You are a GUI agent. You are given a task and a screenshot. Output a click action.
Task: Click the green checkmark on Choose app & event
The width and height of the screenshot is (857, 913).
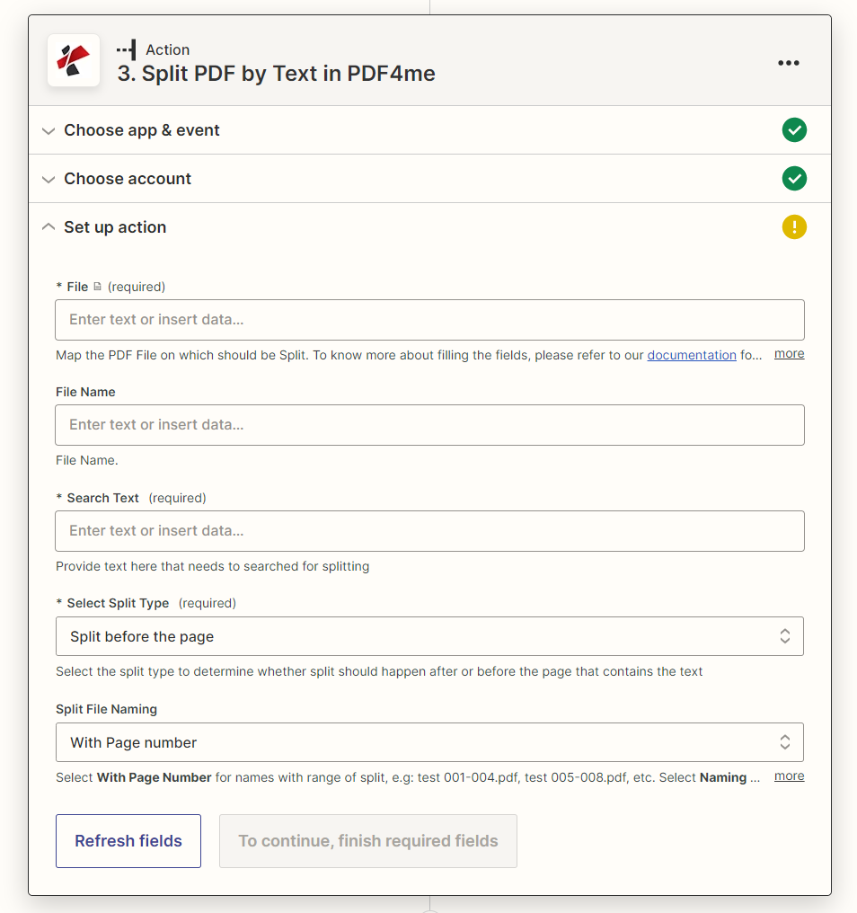tap(794, 129)
